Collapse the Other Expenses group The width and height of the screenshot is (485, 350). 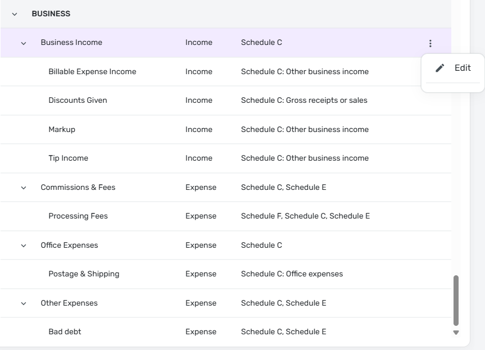[24, 303]
